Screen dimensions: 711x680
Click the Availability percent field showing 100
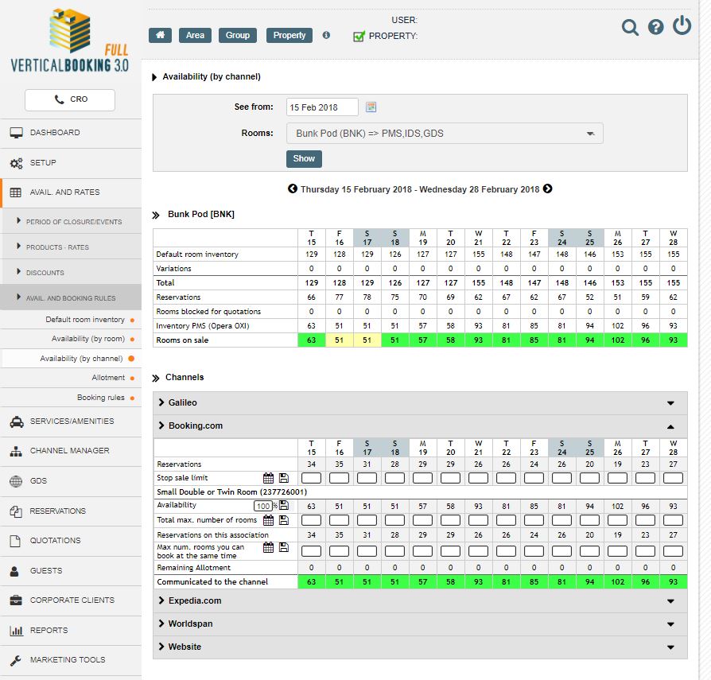click(x=262, y=506)
